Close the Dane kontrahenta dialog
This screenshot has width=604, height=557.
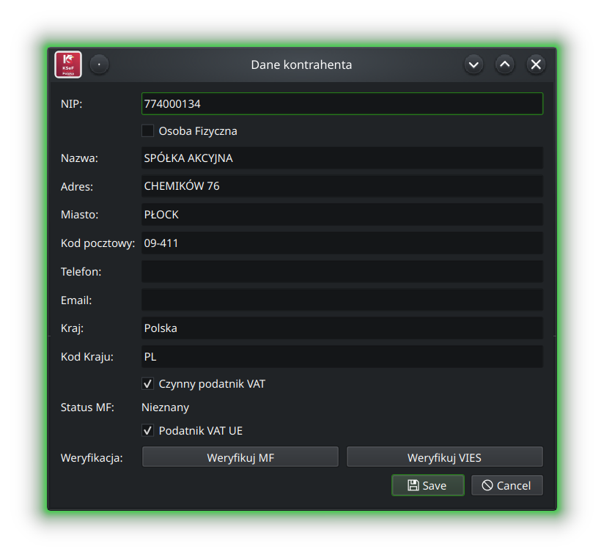[537, 64]
